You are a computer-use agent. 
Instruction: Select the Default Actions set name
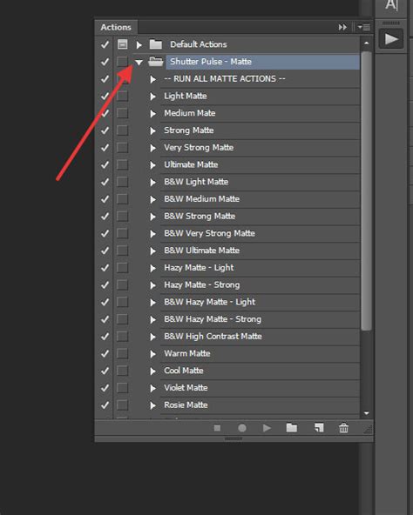tap(199, 44)
